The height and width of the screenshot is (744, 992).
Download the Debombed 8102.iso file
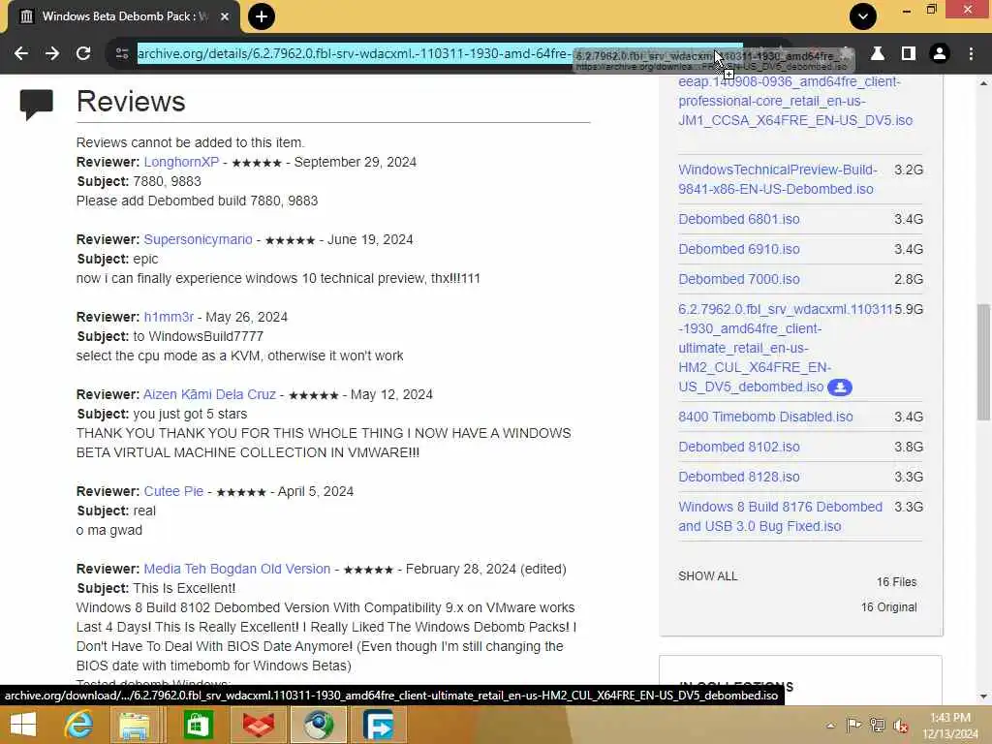(739, 447)
